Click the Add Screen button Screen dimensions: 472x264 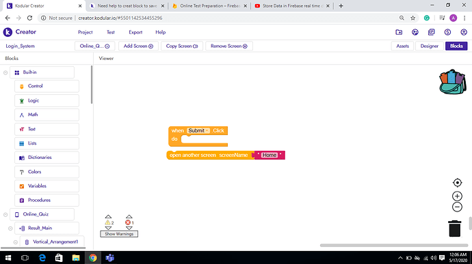pos(138,46)
